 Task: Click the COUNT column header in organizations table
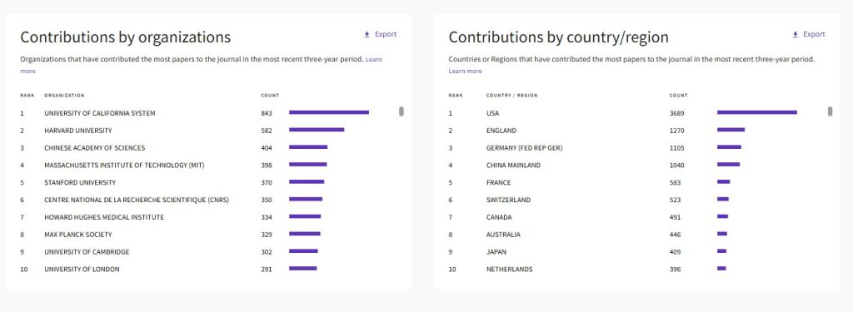pyautogui.click(x=270, y=95)
